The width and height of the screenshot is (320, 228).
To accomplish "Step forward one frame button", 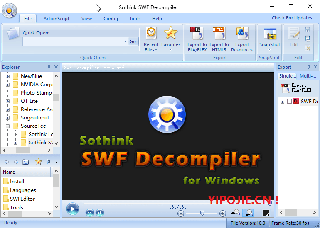I will tap(100, 213).
